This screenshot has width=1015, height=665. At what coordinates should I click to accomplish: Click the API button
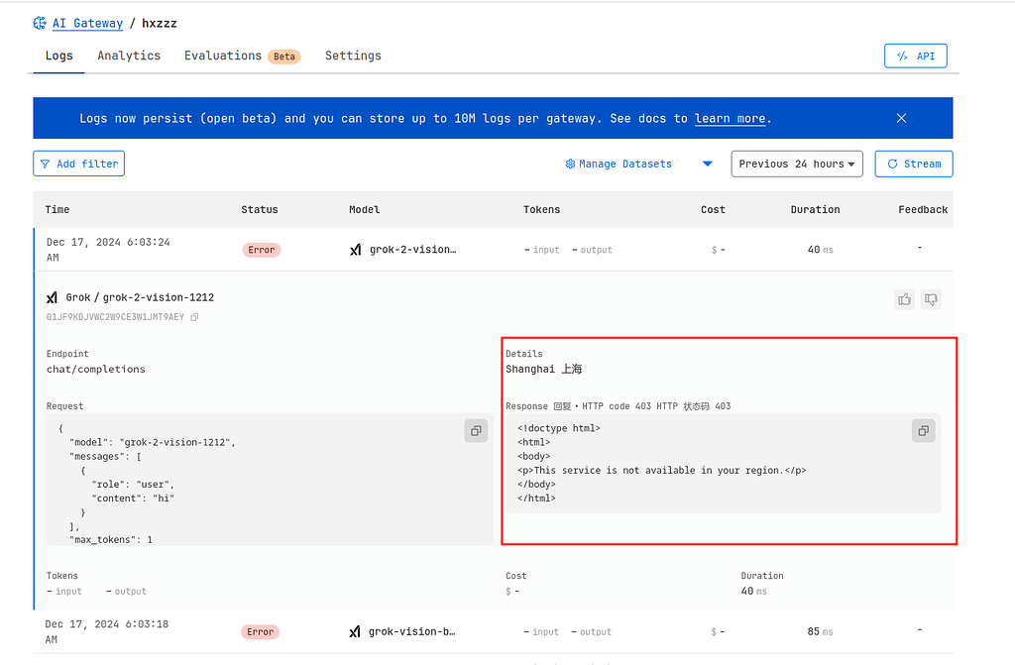915,55
